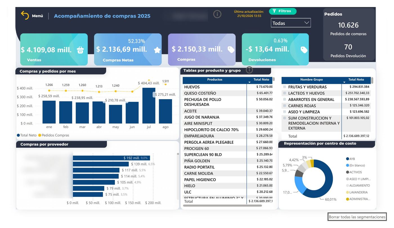Viewport: 394px width, 228px height.
Task: Click the Total Neto legend marker
Action: 18,135
